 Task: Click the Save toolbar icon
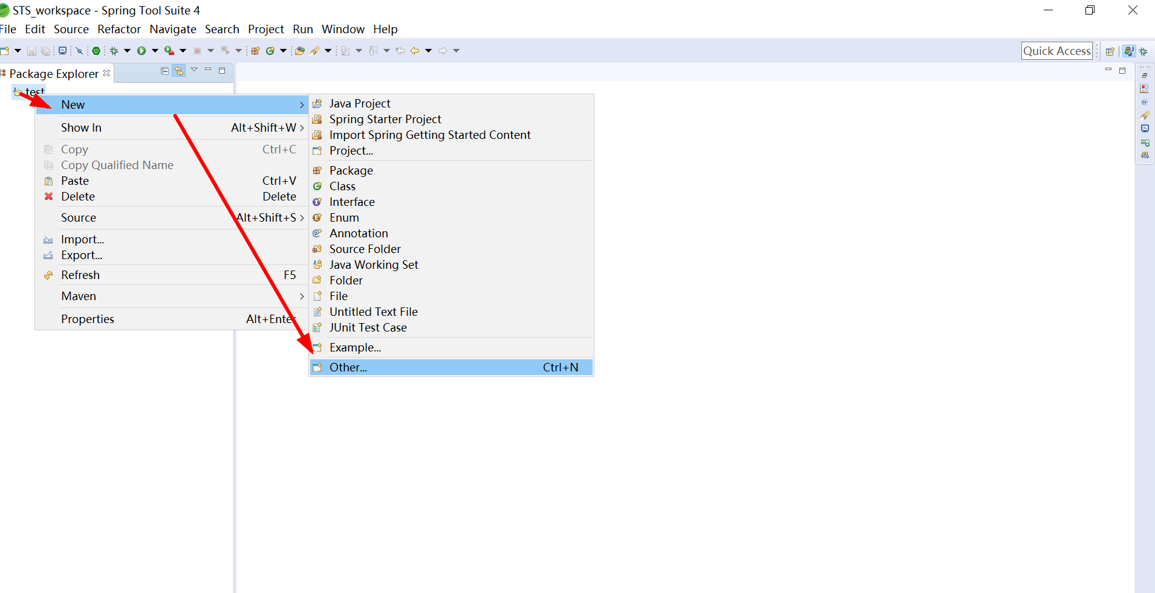tap(31, 51)
